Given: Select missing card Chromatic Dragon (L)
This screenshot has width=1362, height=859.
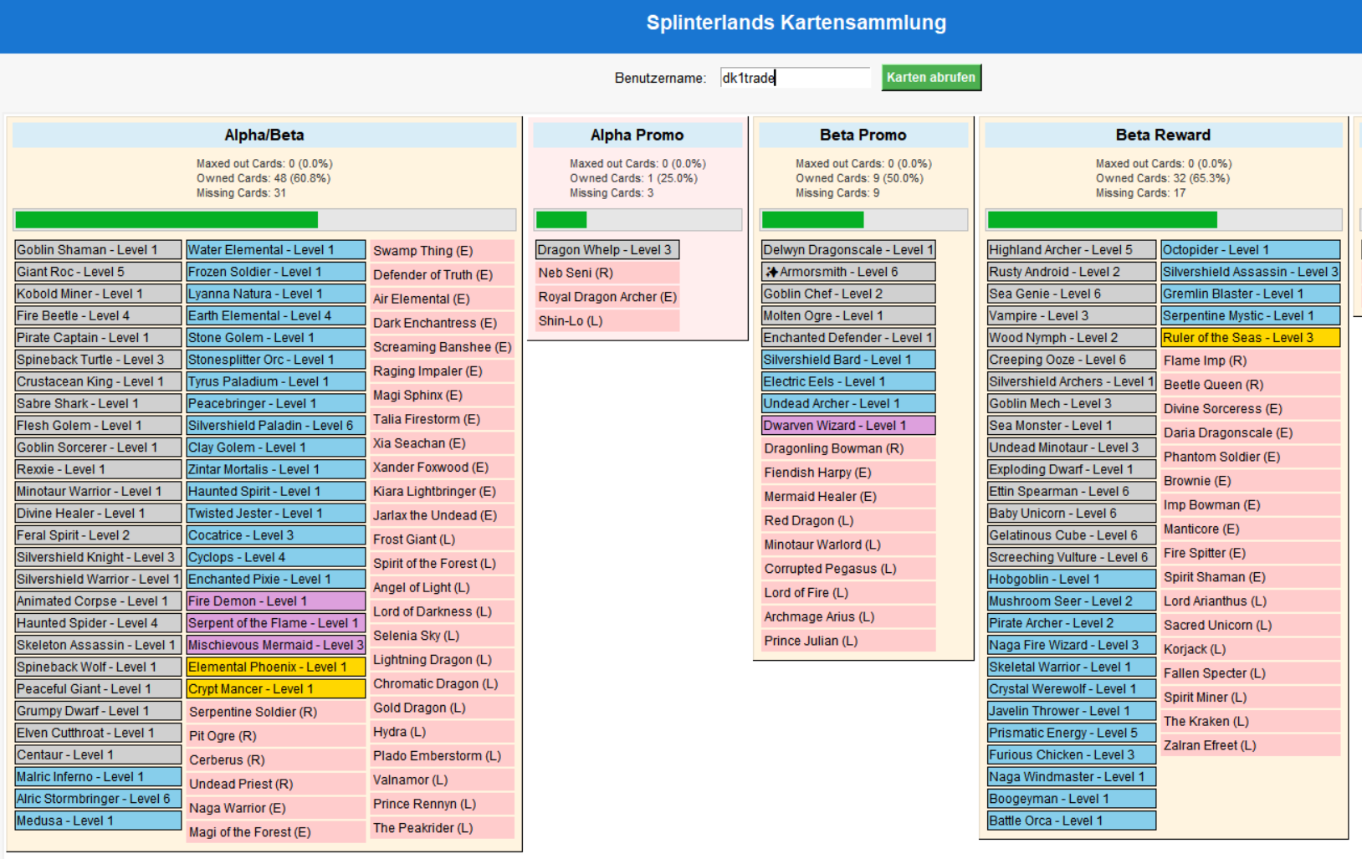Looking at the screenshot, I should (442, 683).
